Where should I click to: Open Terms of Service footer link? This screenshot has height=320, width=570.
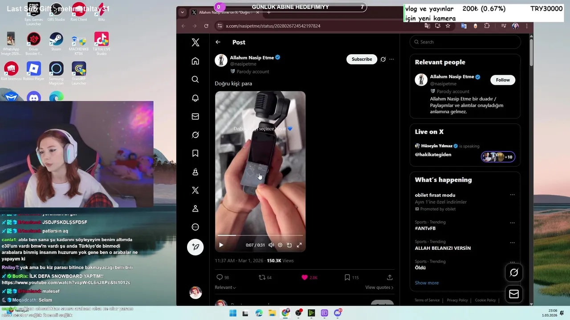[x=427, y=300]
